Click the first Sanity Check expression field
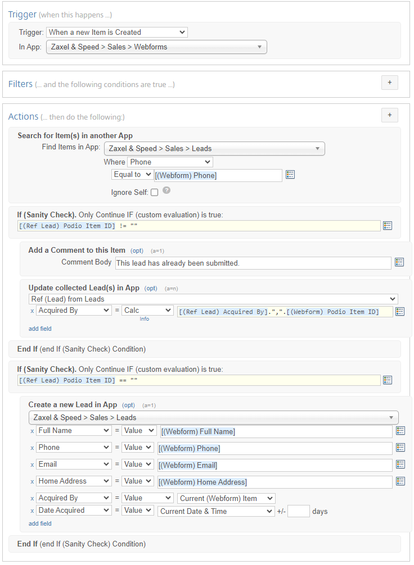 coord(199,226)
